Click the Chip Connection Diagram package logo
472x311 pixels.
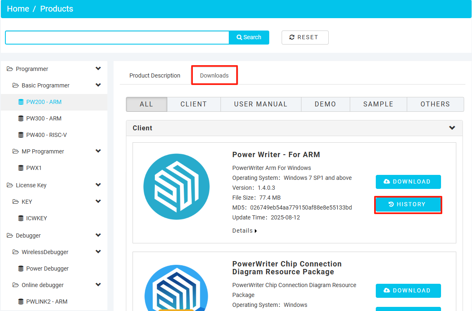tap(176, 288)
